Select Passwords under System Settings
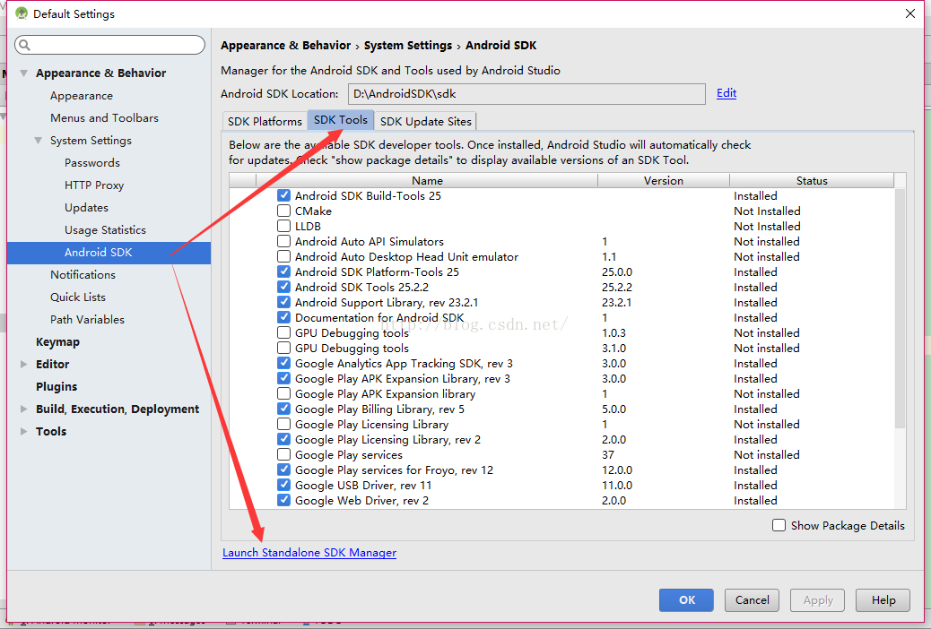Screen dimensions: 931x629 (x=92, y=162)
